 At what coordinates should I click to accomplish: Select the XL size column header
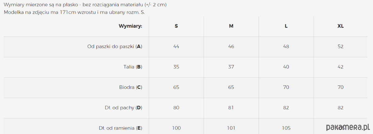click(x=341, y=26)
